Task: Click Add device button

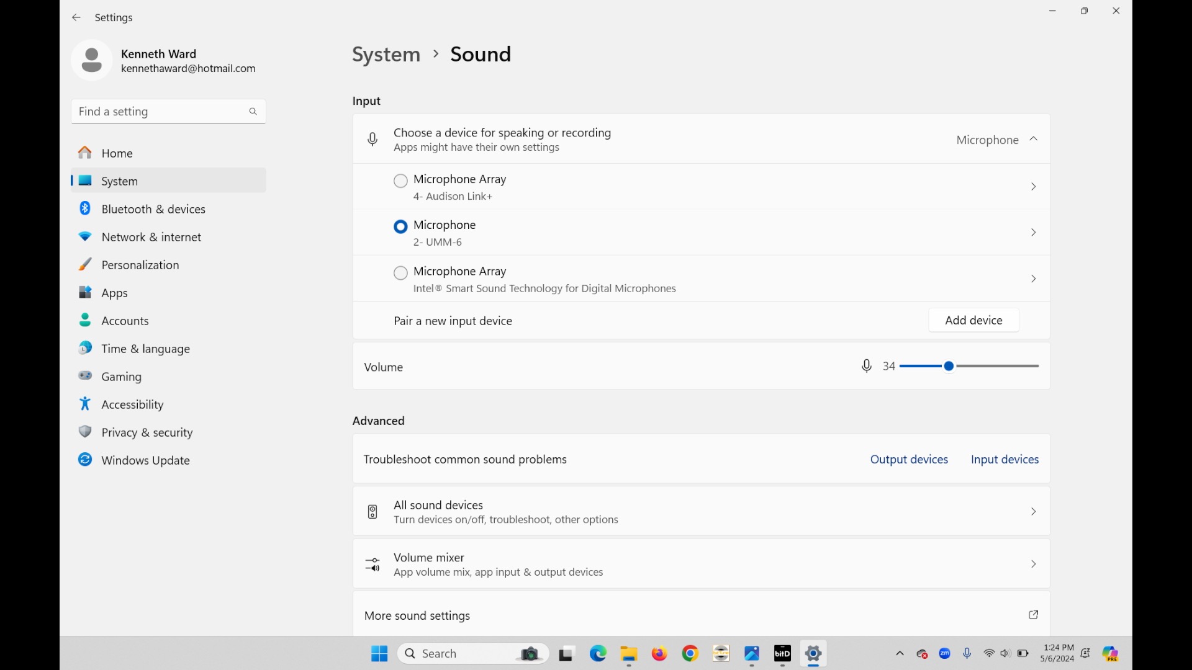Action: coord(973,320)
